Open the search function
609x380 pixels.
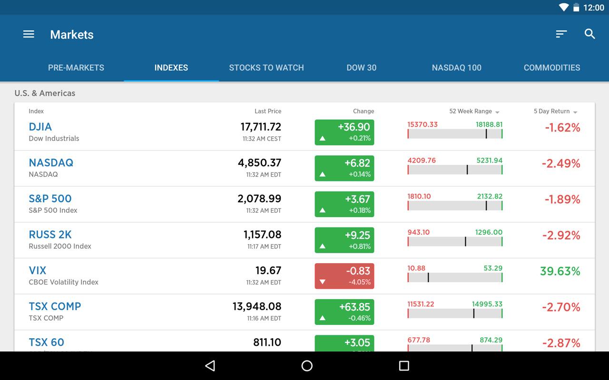click(589, 34)
